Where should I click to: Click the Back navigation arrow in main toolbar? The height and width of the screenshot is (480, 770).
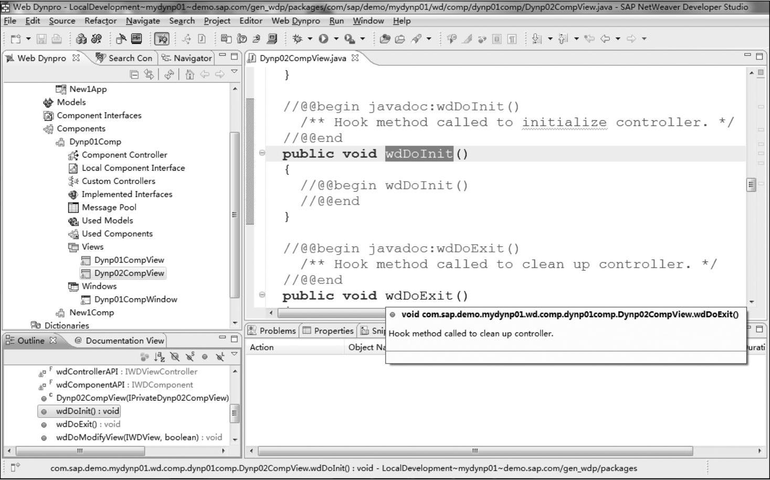[605, 39]
